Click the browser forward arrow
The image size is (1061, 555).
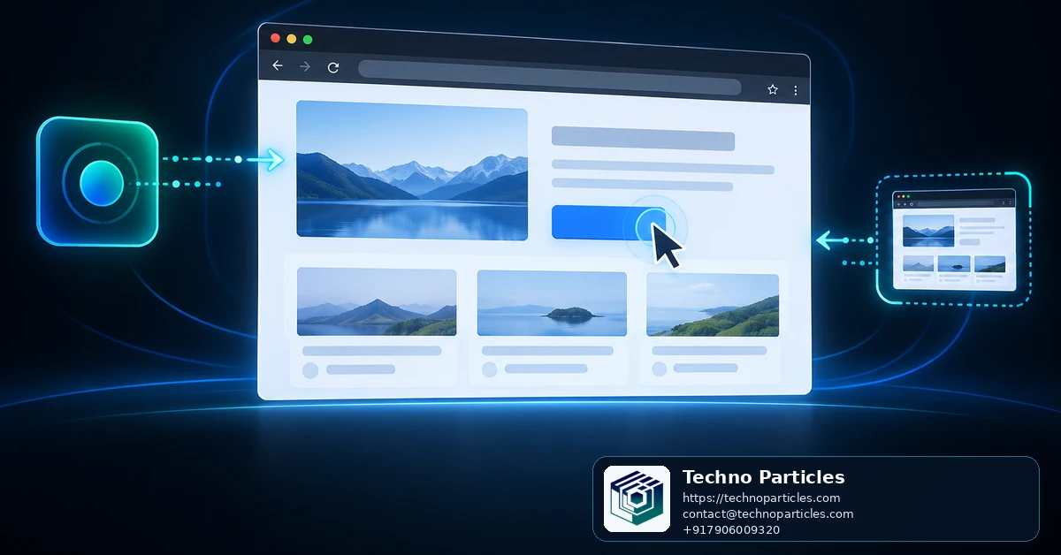pyautogui.click(x=305, y=67)
